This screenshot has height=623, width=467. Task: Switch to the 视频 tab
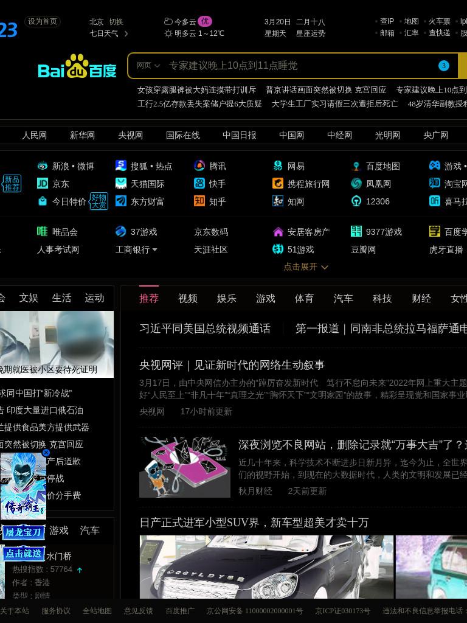pyautogui.click(x=188, y=298)
